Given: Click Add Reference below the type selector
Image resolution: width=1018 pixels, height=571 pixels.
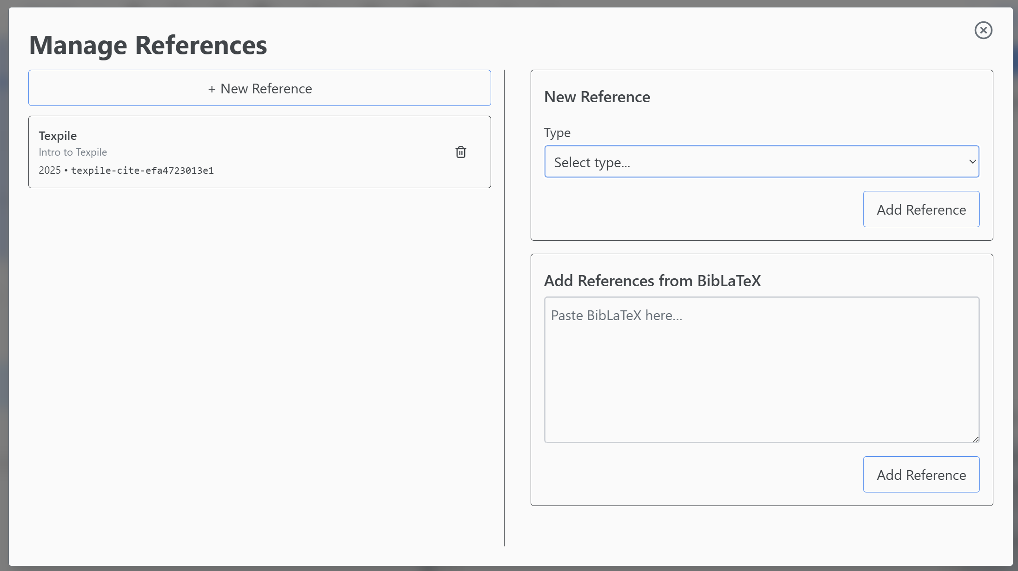Looking at the screenshot, I should coord(921,209).
